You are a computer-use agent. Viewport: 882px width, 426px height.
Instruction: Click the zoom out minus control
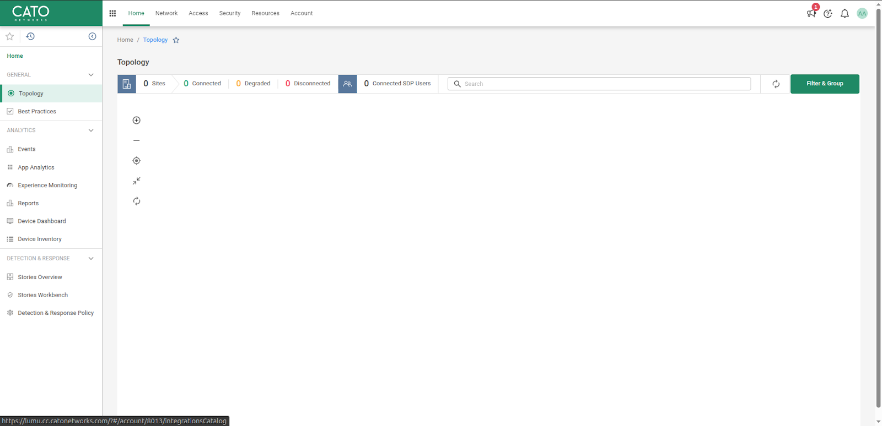click(137, 140)
